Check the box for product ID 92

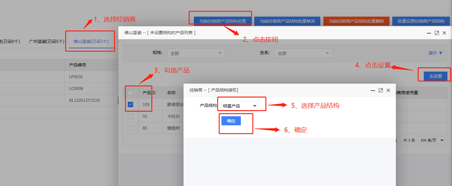130,116
